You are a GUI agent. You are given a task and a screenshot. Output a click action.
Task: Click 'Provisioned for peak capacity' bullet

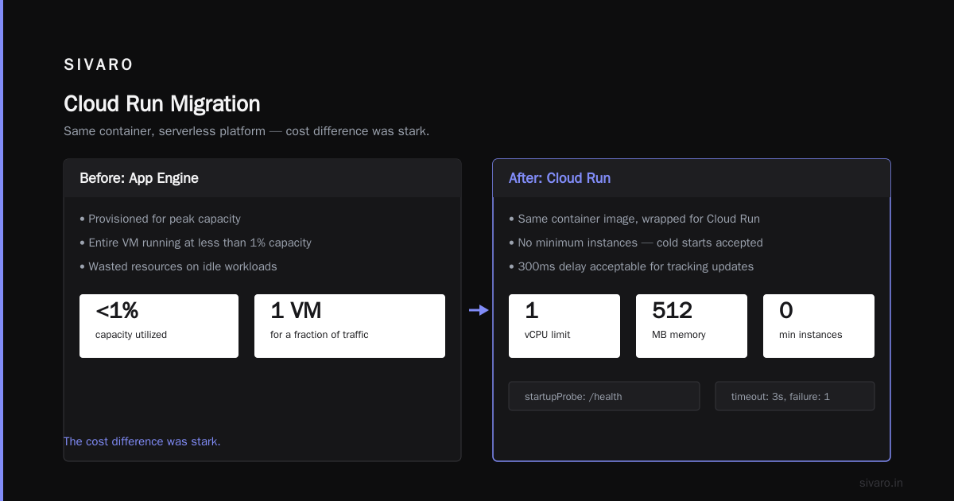160,219
